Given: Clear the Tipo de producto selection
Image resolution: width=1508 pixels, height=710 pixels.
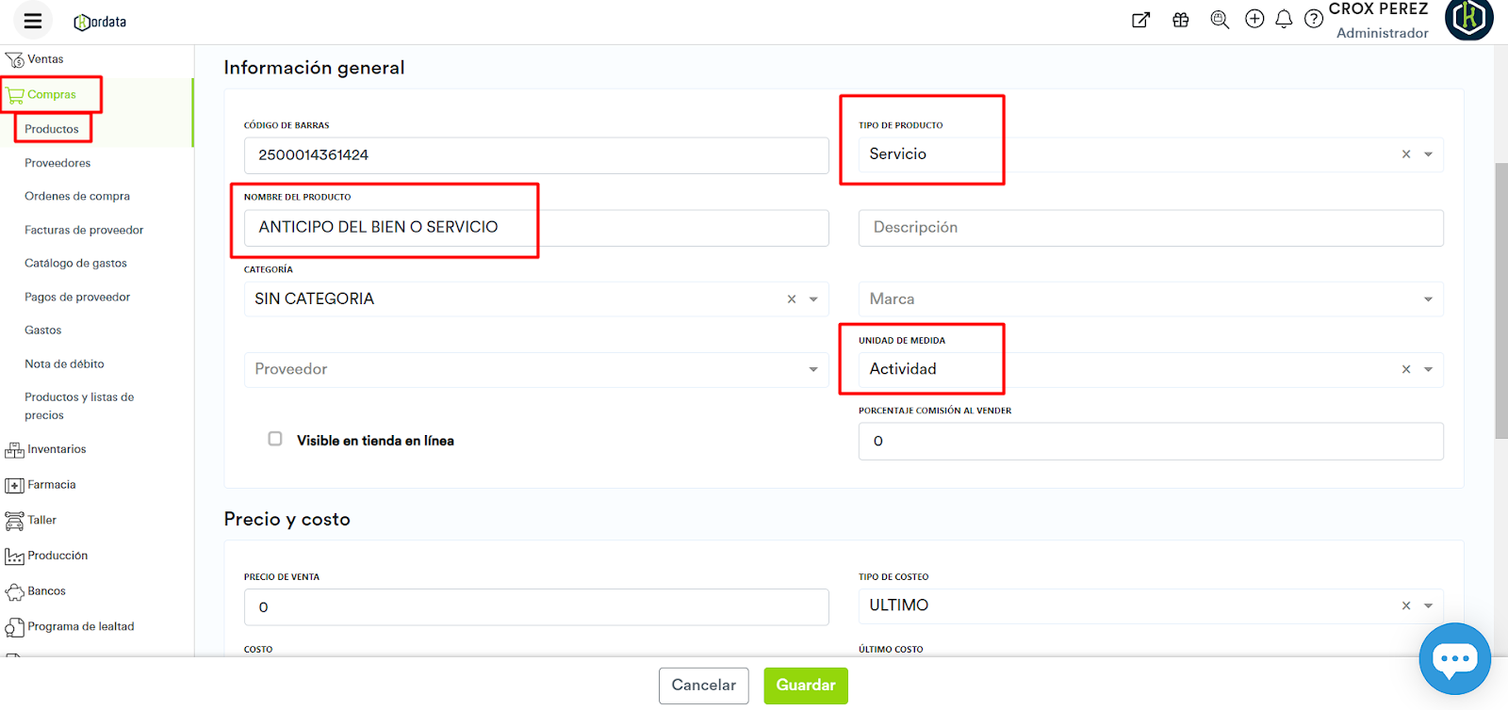Looking at the screenshot, I should (x=1405, y=154).
